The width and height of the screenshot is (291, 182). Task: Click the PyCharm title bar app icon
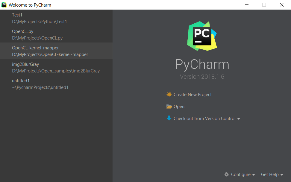click(4, 5)
